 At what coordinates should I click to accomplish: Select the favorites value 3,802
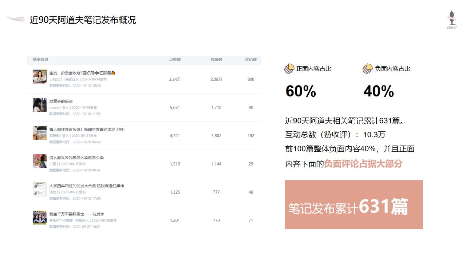pyautogui.click(x=216, y=136)
